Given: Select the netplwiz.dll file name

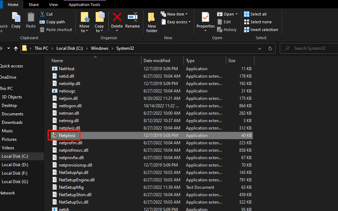Looking at the screenshot, I should coord(70,128).
